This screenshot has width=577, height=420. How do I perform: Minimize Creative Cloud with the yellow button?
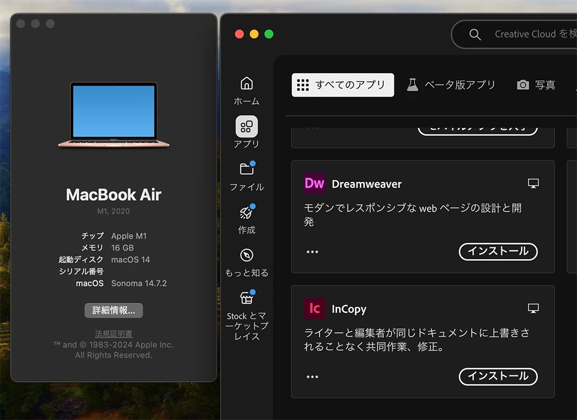click(254, 34)
